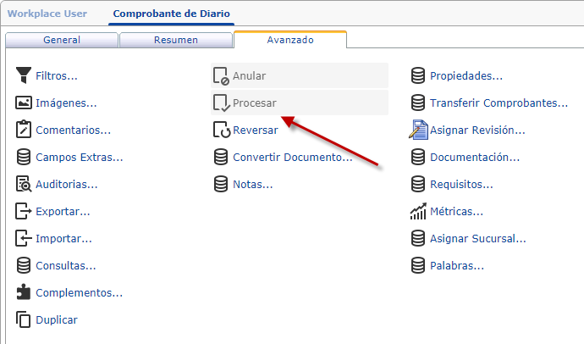Click the Asignar Revisión icon
Viewport: 584px width, 344px height.
click(x=417, y=130)
